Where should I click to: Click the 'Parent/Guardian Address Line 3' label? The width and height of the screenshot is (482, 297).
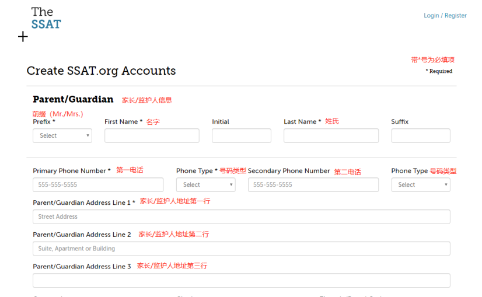pos(82,267)
